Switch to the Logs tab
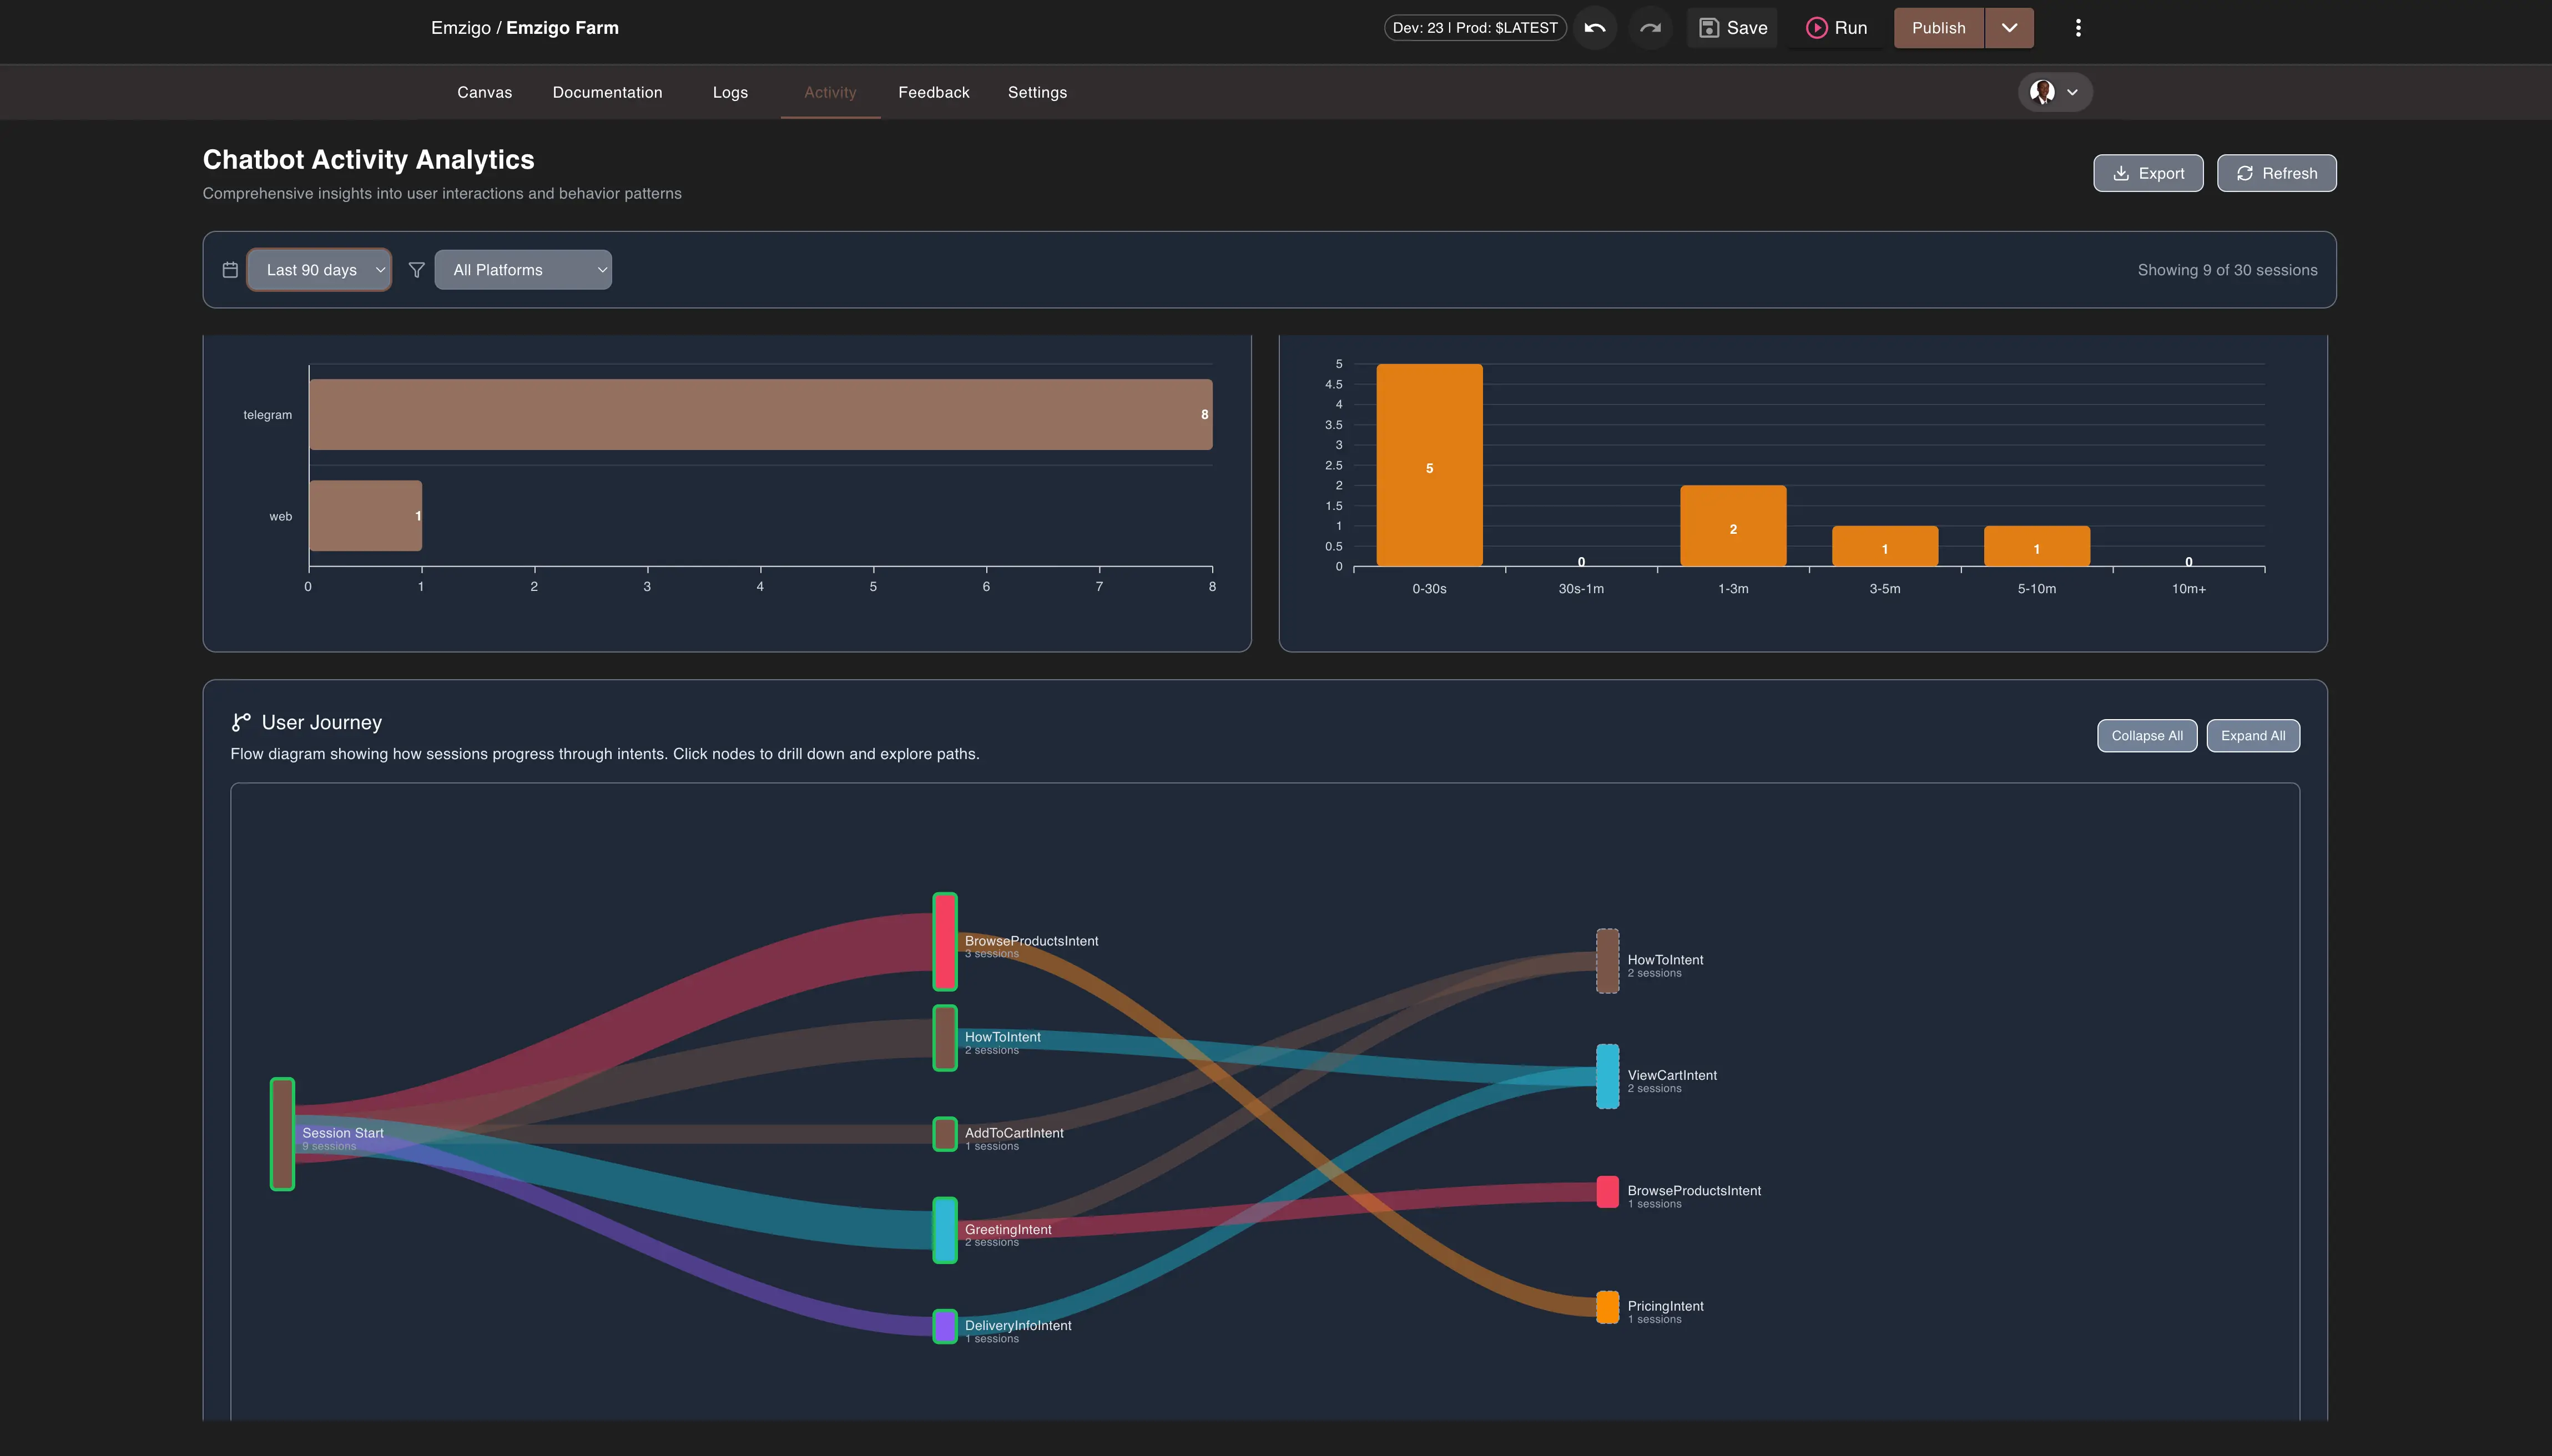 pos(730,92)
